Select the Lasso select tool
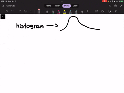Screen dimensions: 124x93 tap(25, 11)
